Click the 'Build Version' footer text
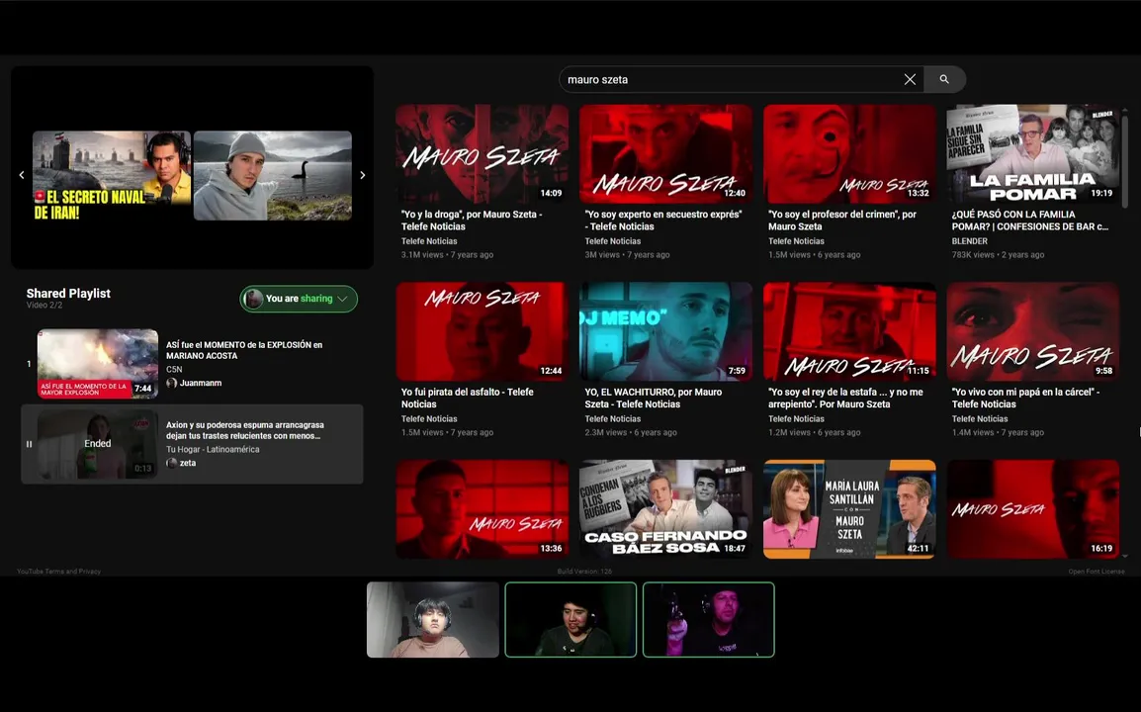The width and height of the screenshot is (1141, 712). [x=584, y=572]
